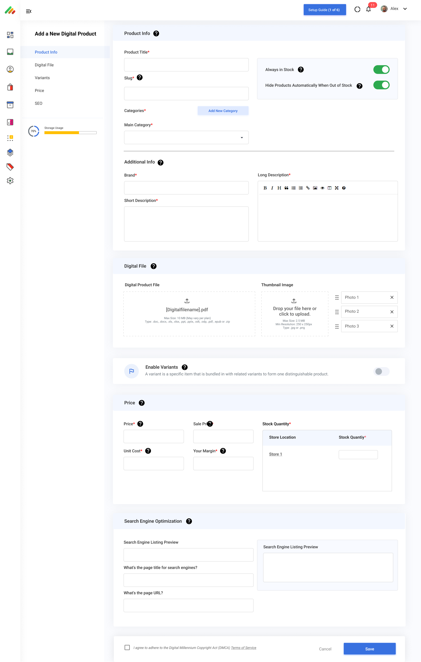421x662 pixels.
Task: Expand the Alex user account menu
Action: 405,9
